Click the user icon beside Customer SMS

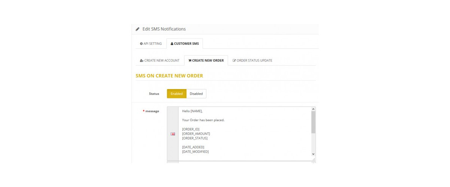[x=172, y=44]
